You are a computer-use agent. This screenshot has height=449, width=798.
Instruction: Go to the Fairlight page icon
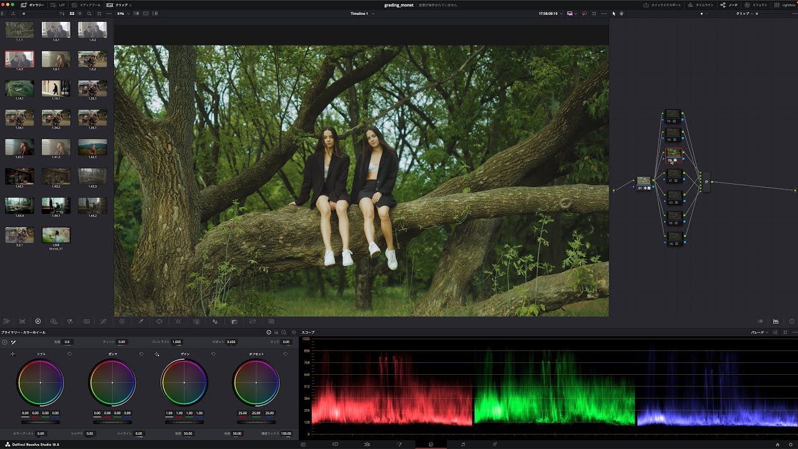tap(463, 444)
